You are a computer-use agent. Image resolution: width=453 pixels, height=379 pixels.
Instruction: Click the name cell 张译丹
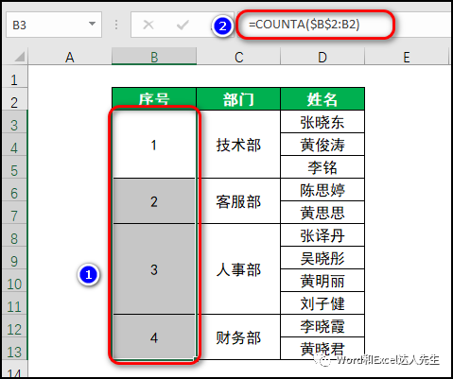[322, 235]
